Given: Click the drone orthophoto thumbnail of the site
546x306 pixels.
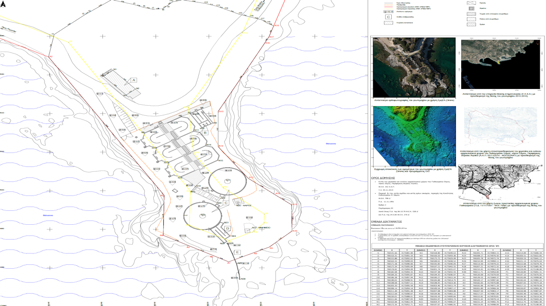Looking at the screenshot, I should coord(414,67).
